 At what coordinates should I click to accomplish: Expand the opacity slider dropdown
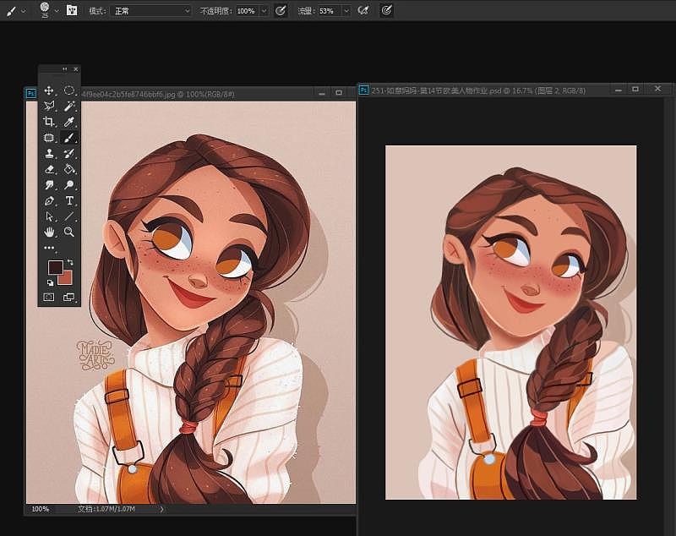pyautogui.click(x=264, y=11)
